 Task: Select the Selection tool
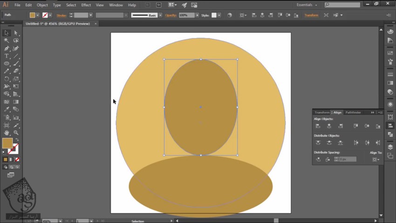[7, 33]
